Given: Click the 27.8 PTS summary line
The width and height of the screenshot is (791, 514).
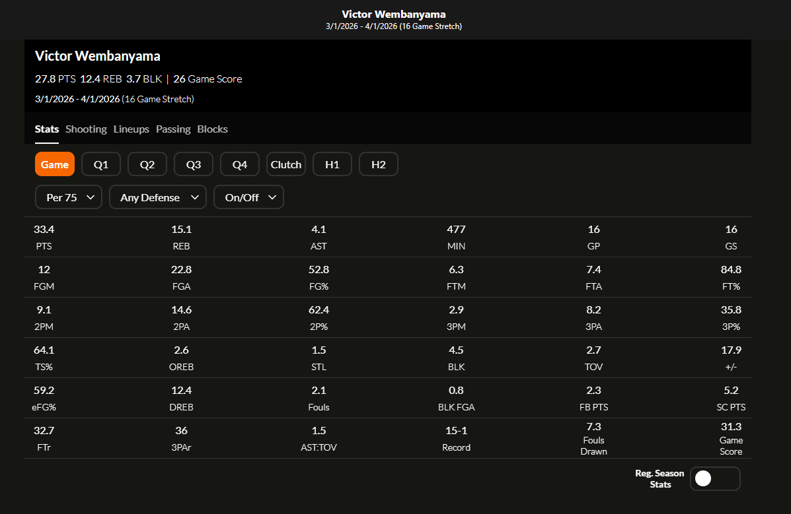Looking at the screenshot, I should [x=138, y=79].
